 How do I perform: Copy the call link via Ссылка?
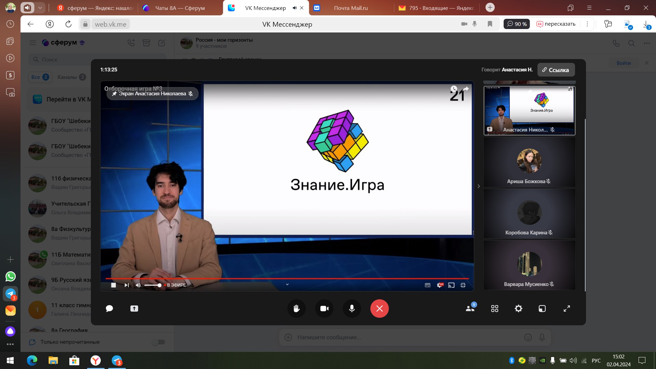tap(556, 70)
